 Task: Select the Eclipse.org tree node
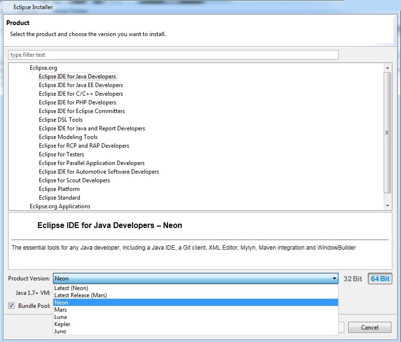click(x=43, y=68)
